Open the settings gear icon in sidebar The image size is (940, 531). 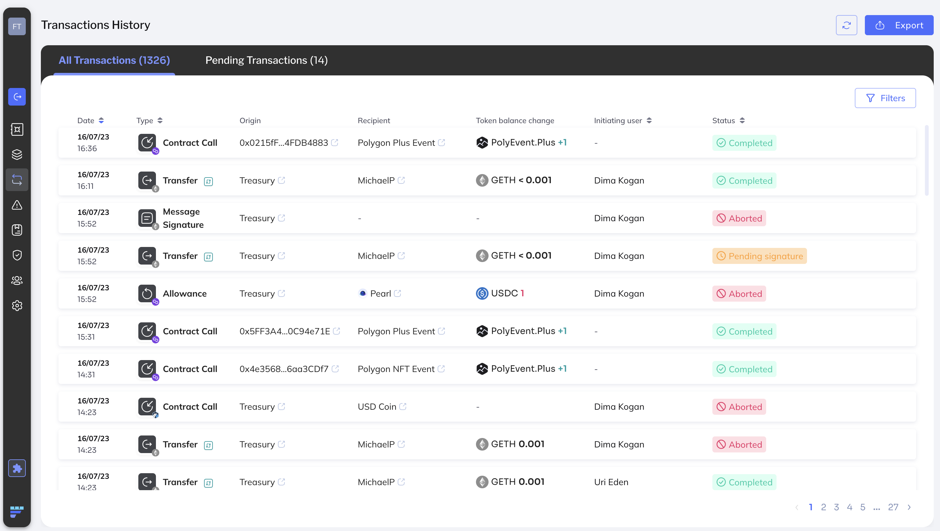point(17,306)
